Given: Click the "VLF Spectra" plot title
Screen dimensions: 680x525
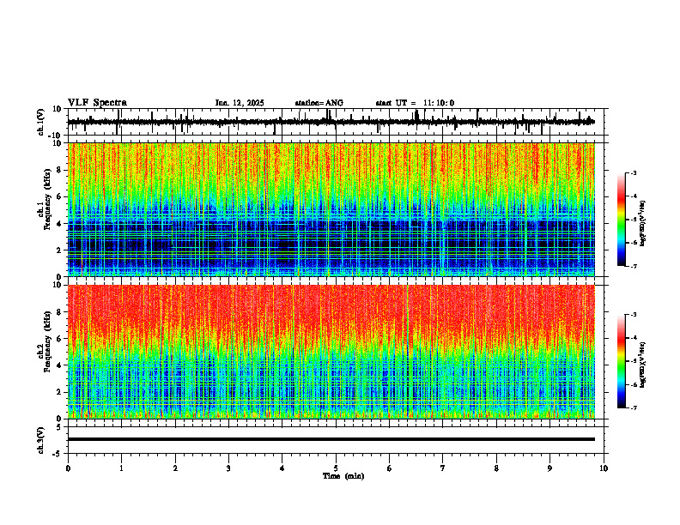Looking at the screenshot, I should (97, 103).
